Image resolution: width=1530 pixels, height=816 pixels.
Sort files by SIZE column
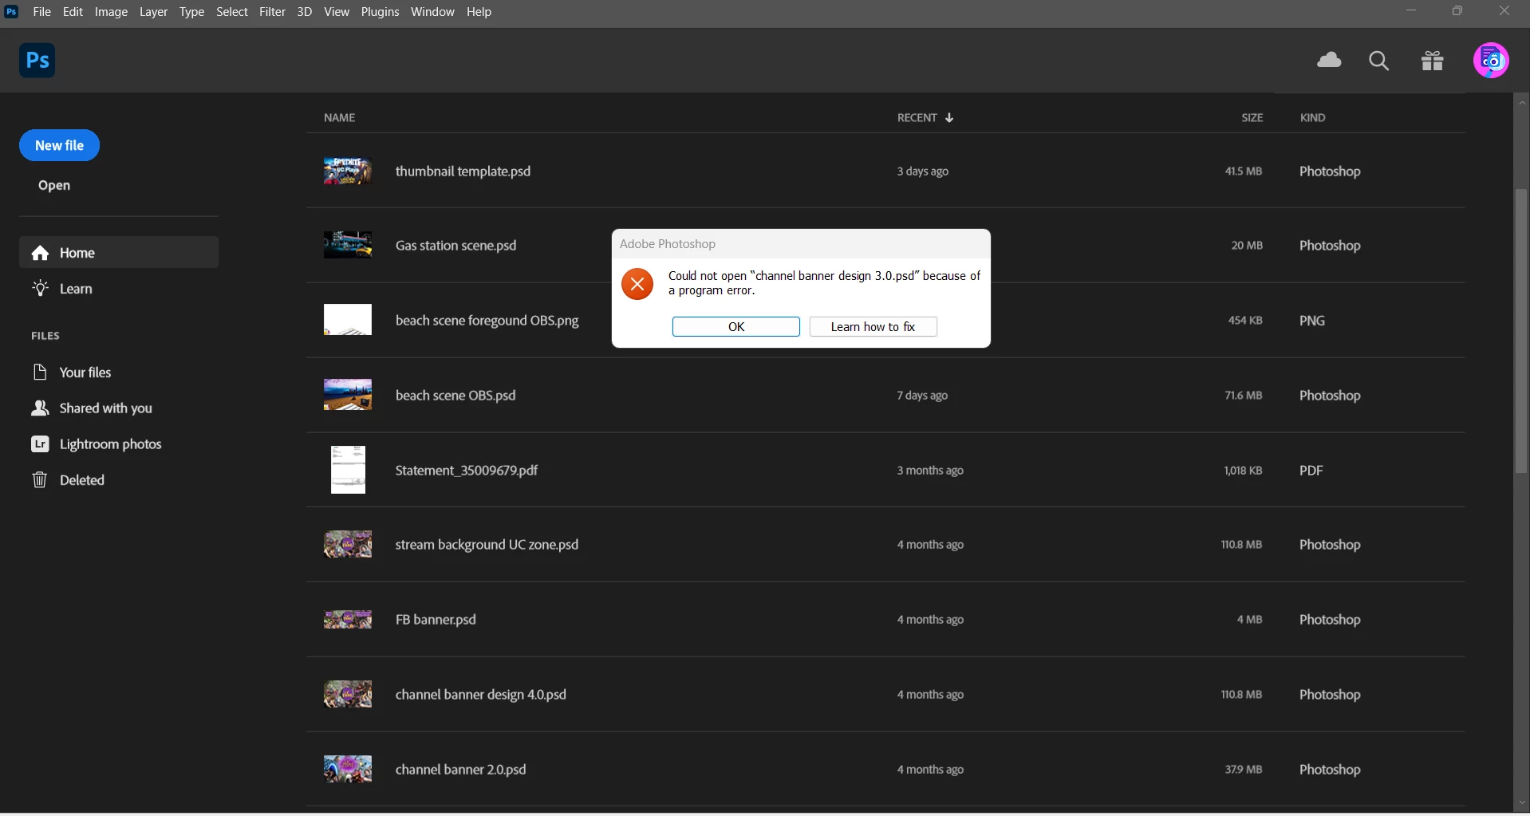[x=1252, y=118]
